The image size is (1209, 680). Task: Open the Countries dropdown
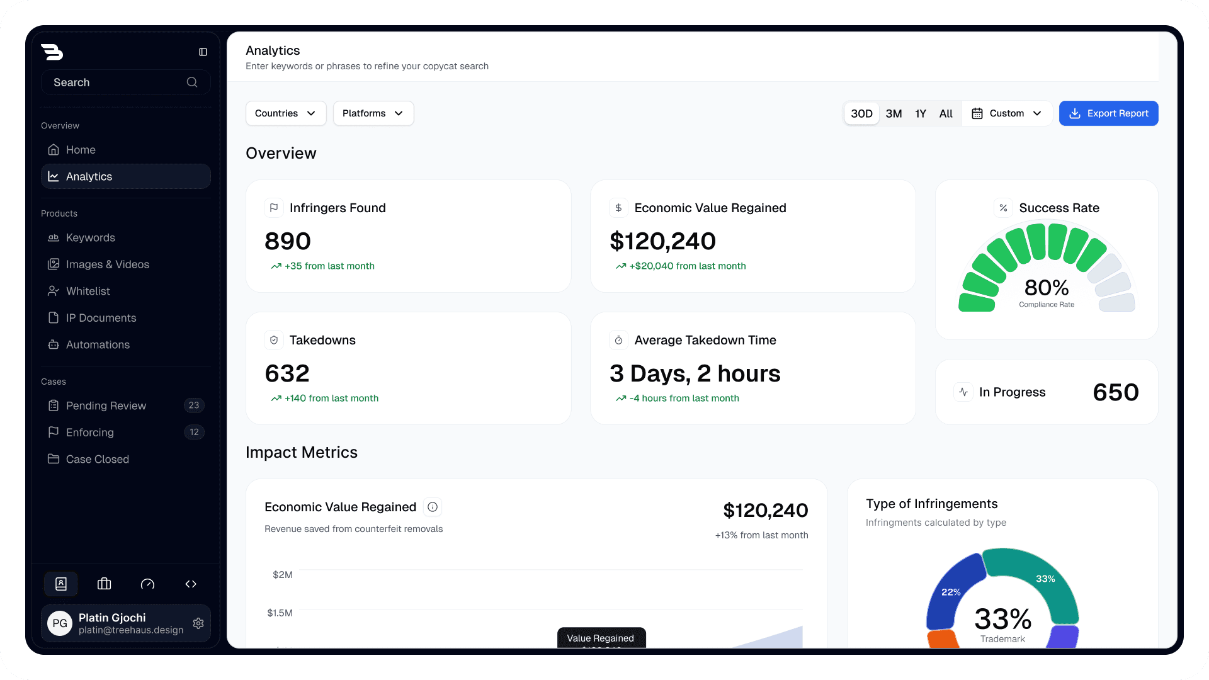tap(285, 113)
